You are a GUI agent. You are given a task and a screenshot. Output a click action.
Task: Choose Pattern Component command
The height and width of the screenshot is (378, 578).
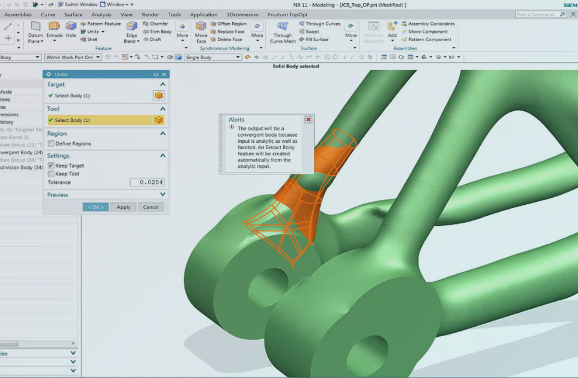[426, 39]
